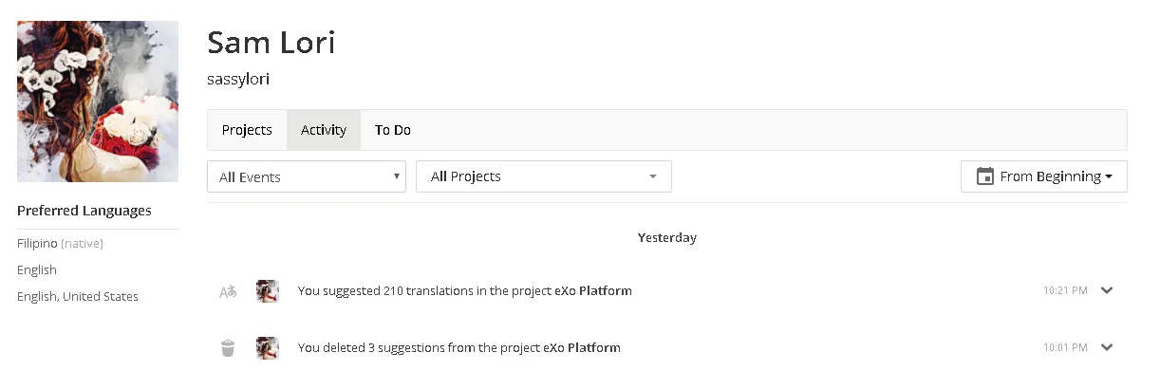The image size is (1160, 389).
Task: Select the Activity tab
Action: [324, 130]
